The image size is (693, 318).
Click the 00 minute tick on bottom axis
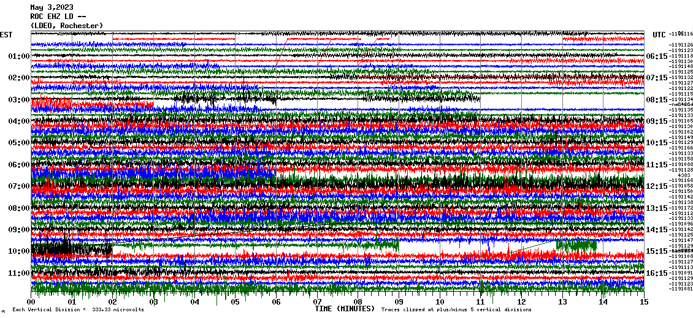31,302
